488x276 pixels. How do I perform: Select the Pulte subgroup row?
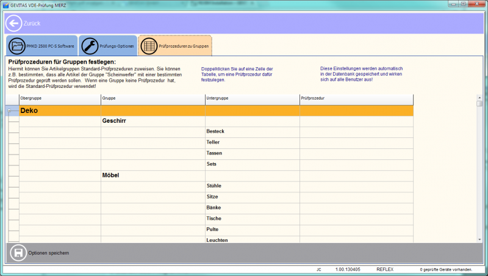pyautogui.click(x=216, y=230)
